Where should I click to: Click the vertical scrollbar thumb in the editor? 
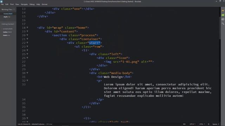point(220,28)
